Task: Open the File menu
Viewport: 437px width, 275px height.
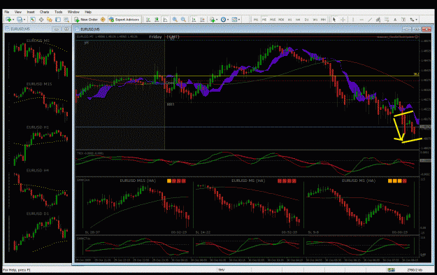Action: point(7,12)
